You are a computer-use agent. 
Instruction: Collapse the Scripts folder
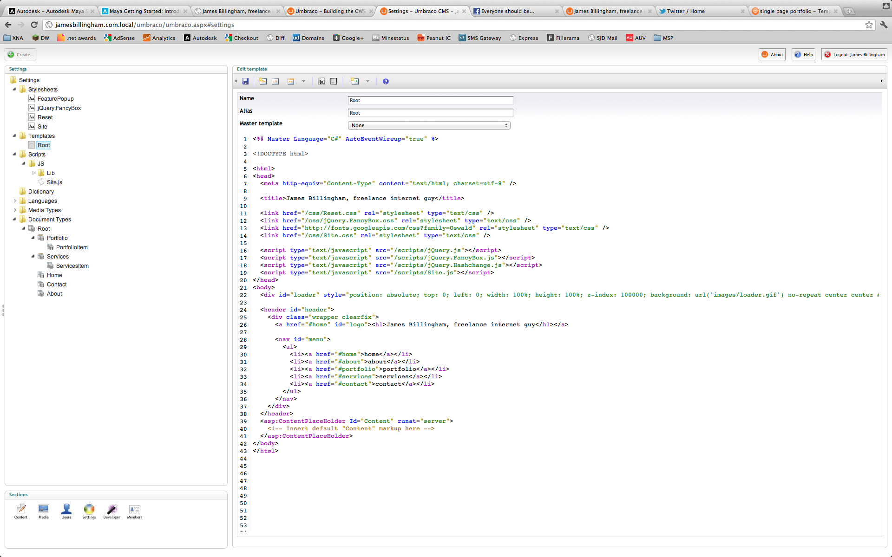(14, 154)
